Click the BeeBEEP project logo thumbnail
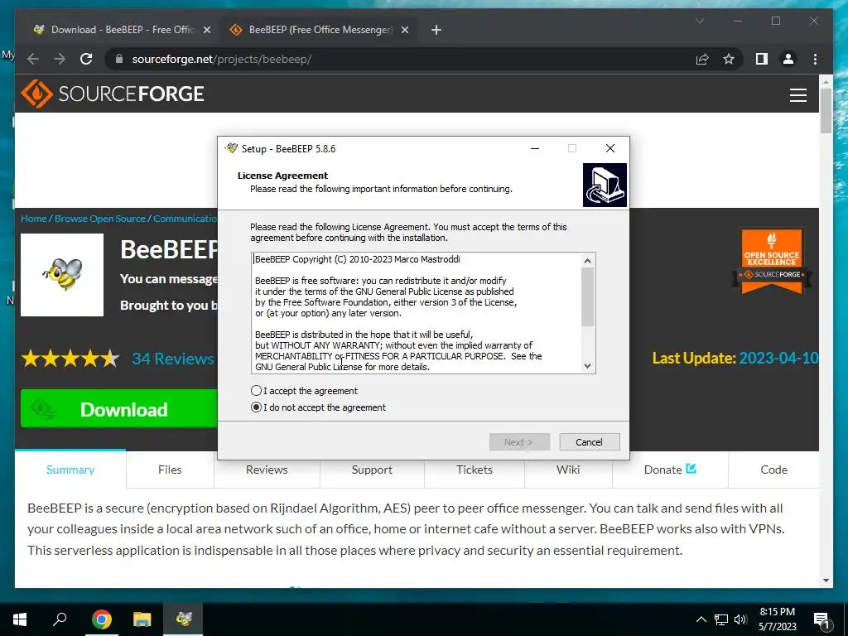848x636 pixels. coord(62,275)
